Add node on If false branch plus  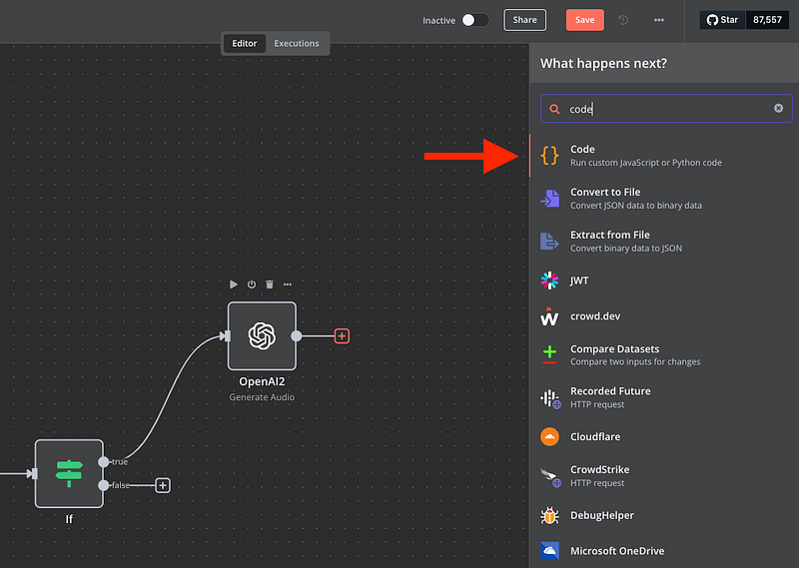tap(163, 485)
